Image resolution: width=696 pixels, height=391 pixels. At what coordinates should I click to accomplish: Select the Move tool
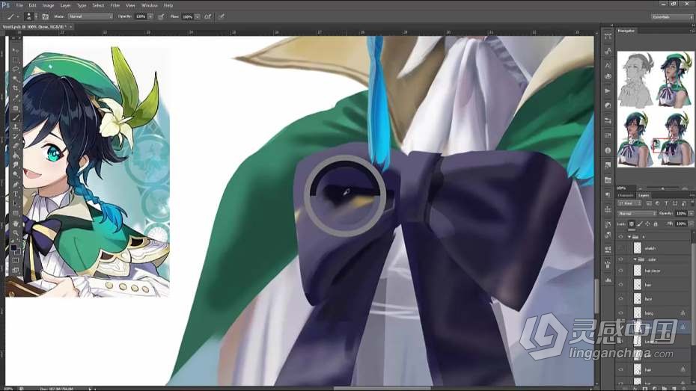[16, 51]
